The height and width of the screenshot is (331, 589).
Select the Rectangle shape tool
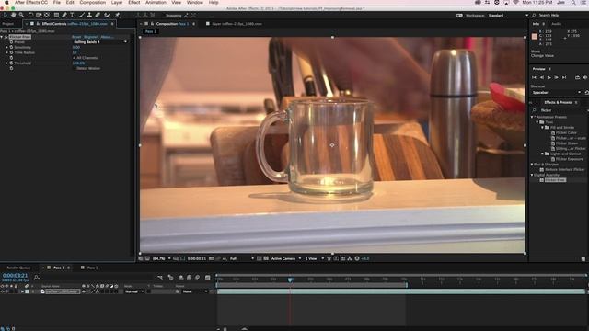point(56,15)
